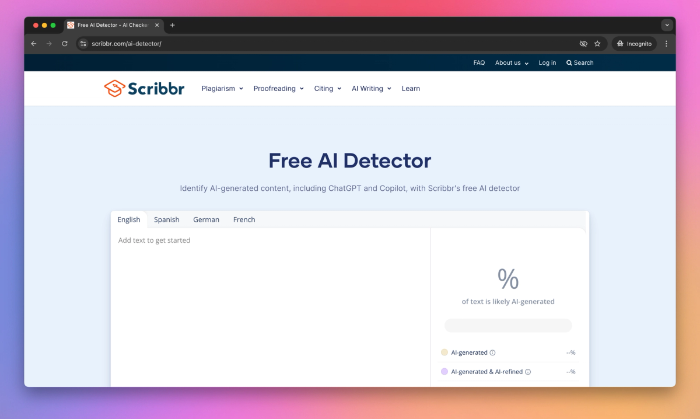
Task: Click info icon beside AI-generated & AI-refined
Action: (528, 372)
